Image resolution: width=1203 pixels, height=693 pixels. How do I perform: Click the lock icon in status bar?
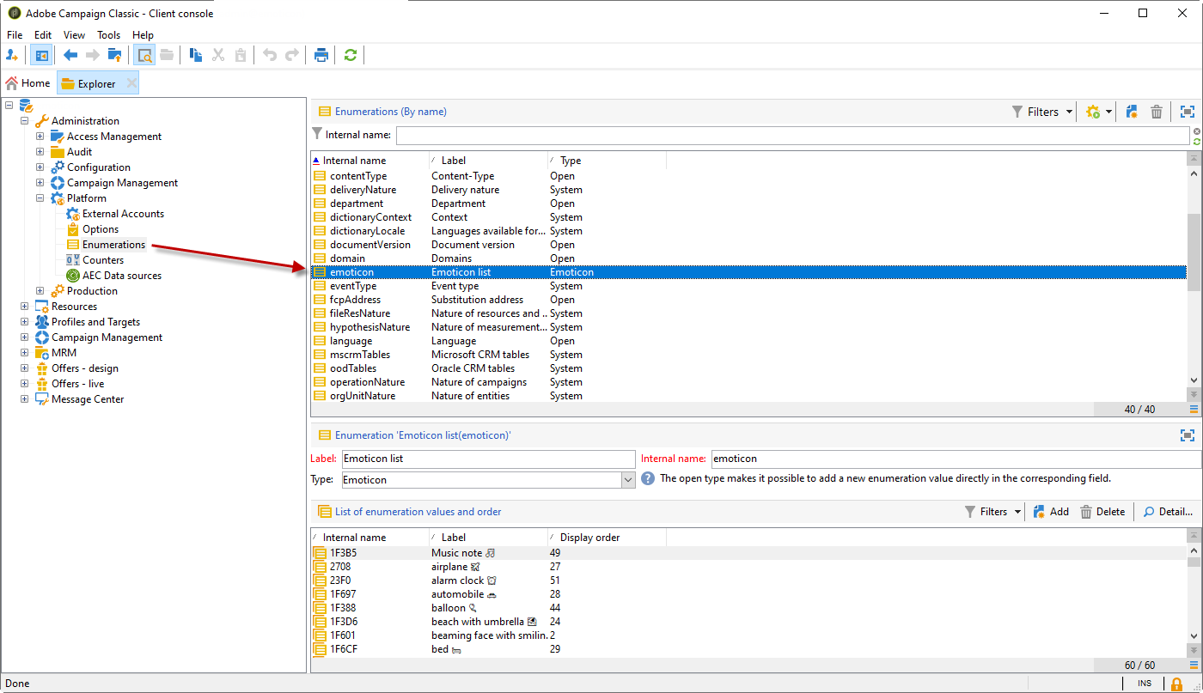pos(1176,684)
